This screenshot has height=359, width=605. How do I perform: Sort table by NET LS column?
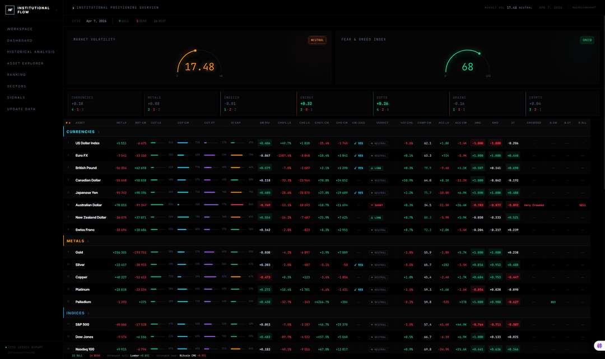point(121,123)
